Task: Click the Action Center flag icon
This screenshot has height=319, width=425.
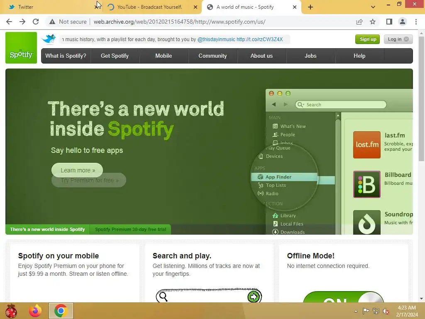Action: [x=366, y=311]
